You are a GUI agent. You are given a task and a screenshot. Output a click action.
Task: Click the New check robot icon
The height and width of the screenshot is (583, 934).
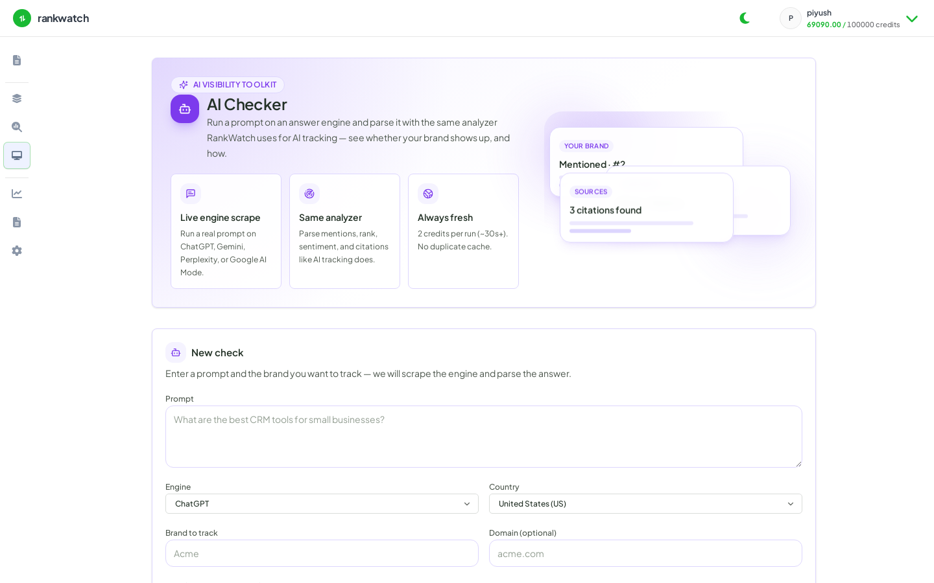pyautogui.click(x=176, y=352)
